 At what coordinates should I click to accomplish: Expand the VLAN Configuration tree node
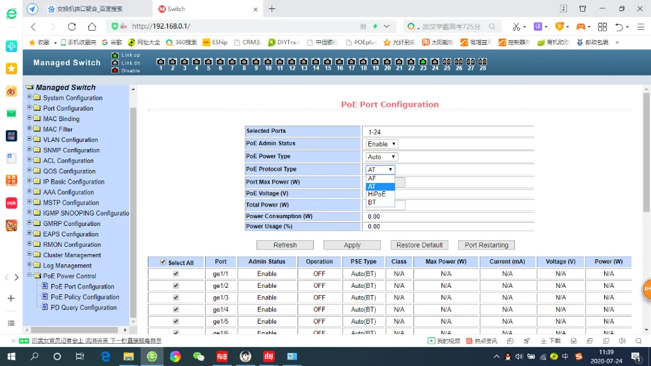29,139
